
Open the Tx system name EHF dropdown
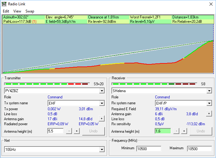coord(102,103)
